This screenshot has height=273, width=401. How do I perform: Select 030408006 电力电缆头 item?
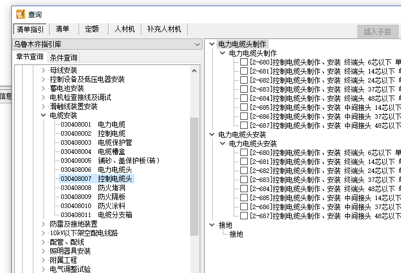pyautogui.click(x=96, y=170)
